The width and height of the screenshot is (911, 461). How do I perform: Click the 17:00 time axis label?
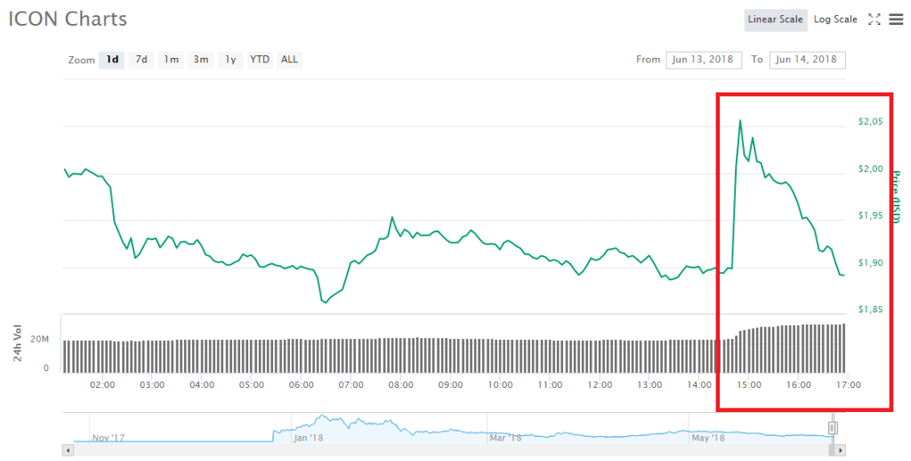point(848,384)
